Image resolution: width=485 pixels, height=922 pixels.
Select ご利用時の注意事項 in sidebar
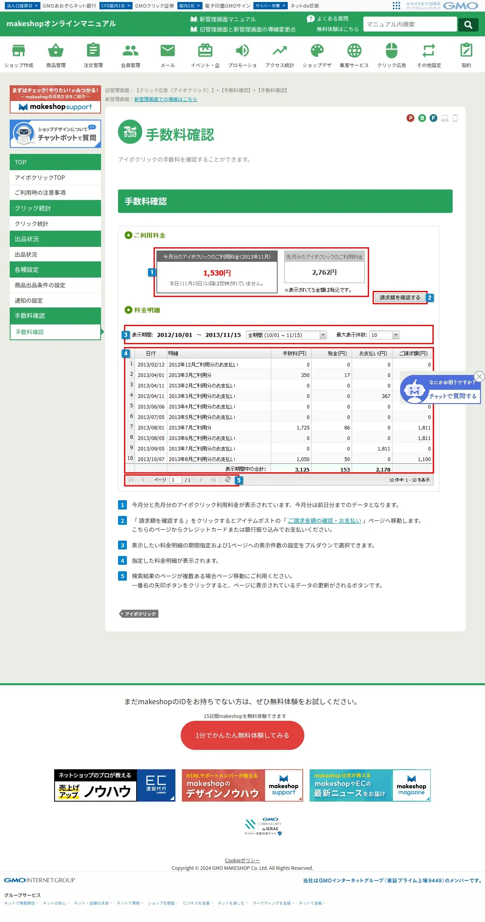[55, 193]
